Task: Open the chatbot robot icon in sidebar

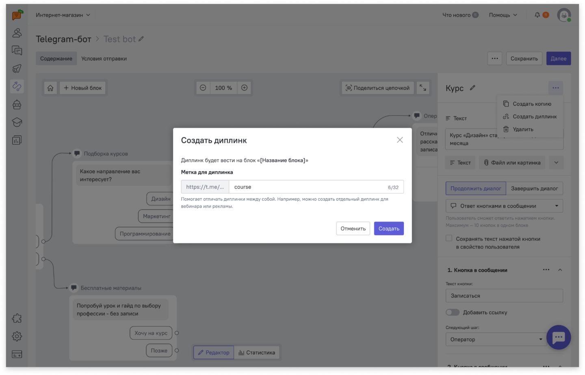Action: (17, 105)
